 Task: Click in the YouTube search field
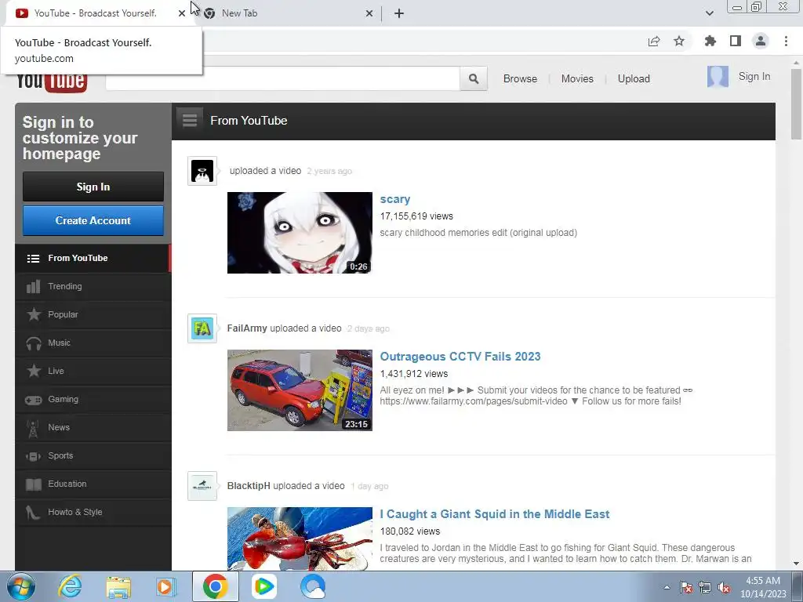(282, 79)
